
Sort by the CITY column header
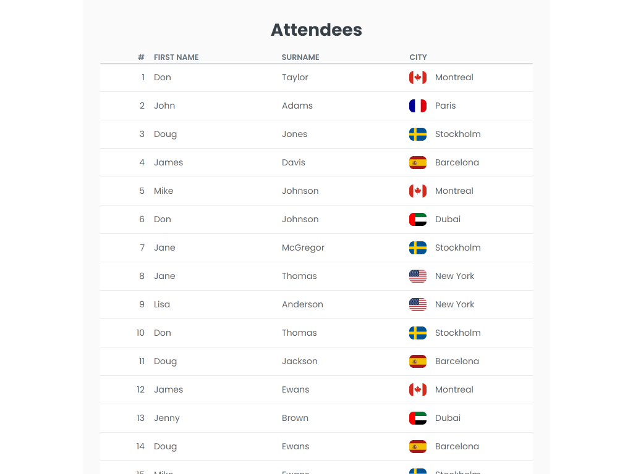pyautogui.click(x=418, y=57)
